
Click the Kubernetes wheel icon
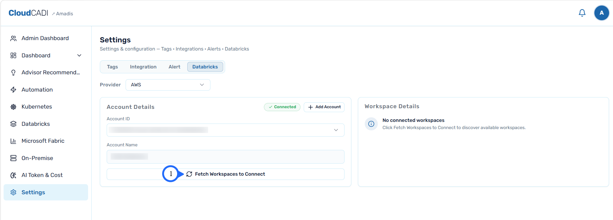tap(13, 107)
